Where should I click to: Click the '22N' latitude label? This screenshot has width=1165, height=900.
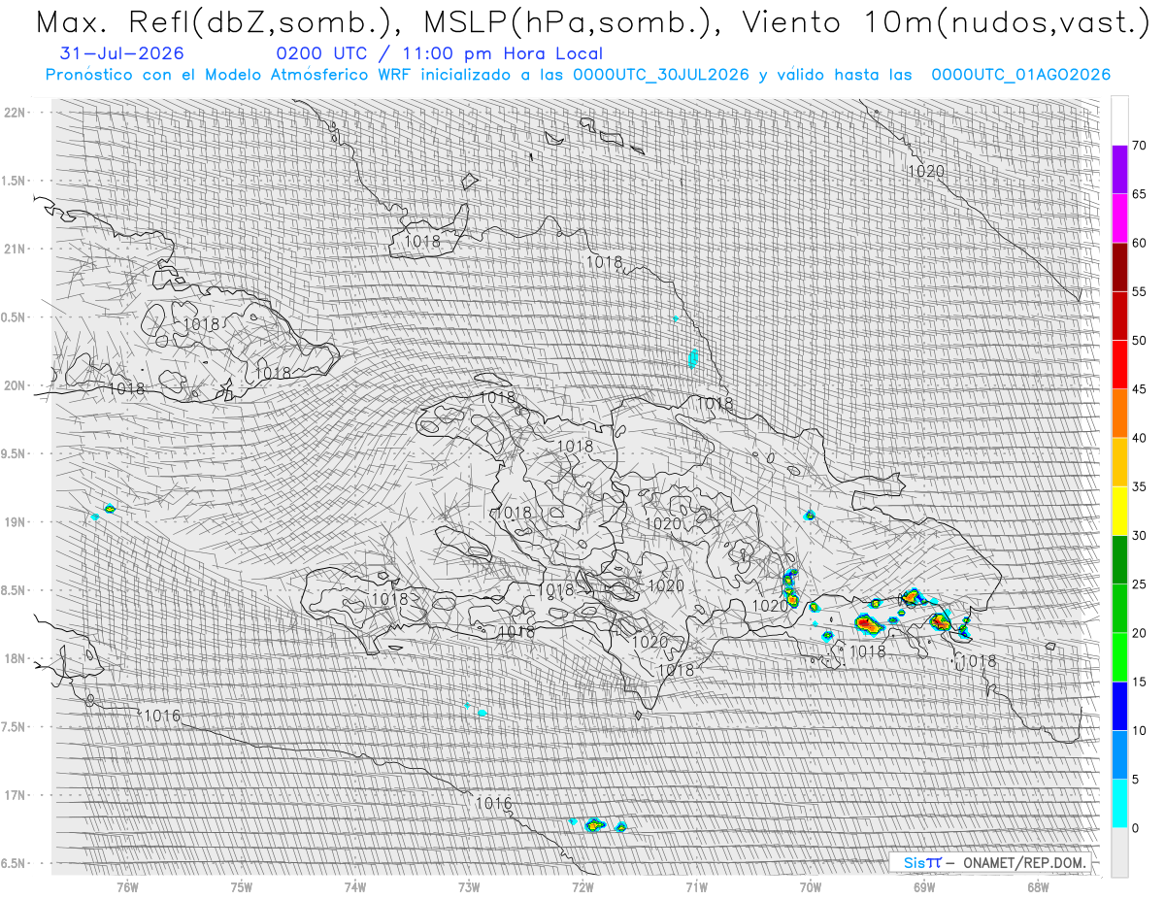tap(17, 112)
